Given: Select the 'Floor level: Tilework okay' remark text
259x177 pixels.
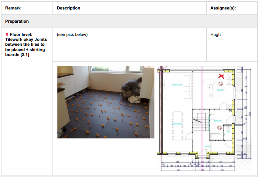Looking at the screenshot, I should (26, 45).
